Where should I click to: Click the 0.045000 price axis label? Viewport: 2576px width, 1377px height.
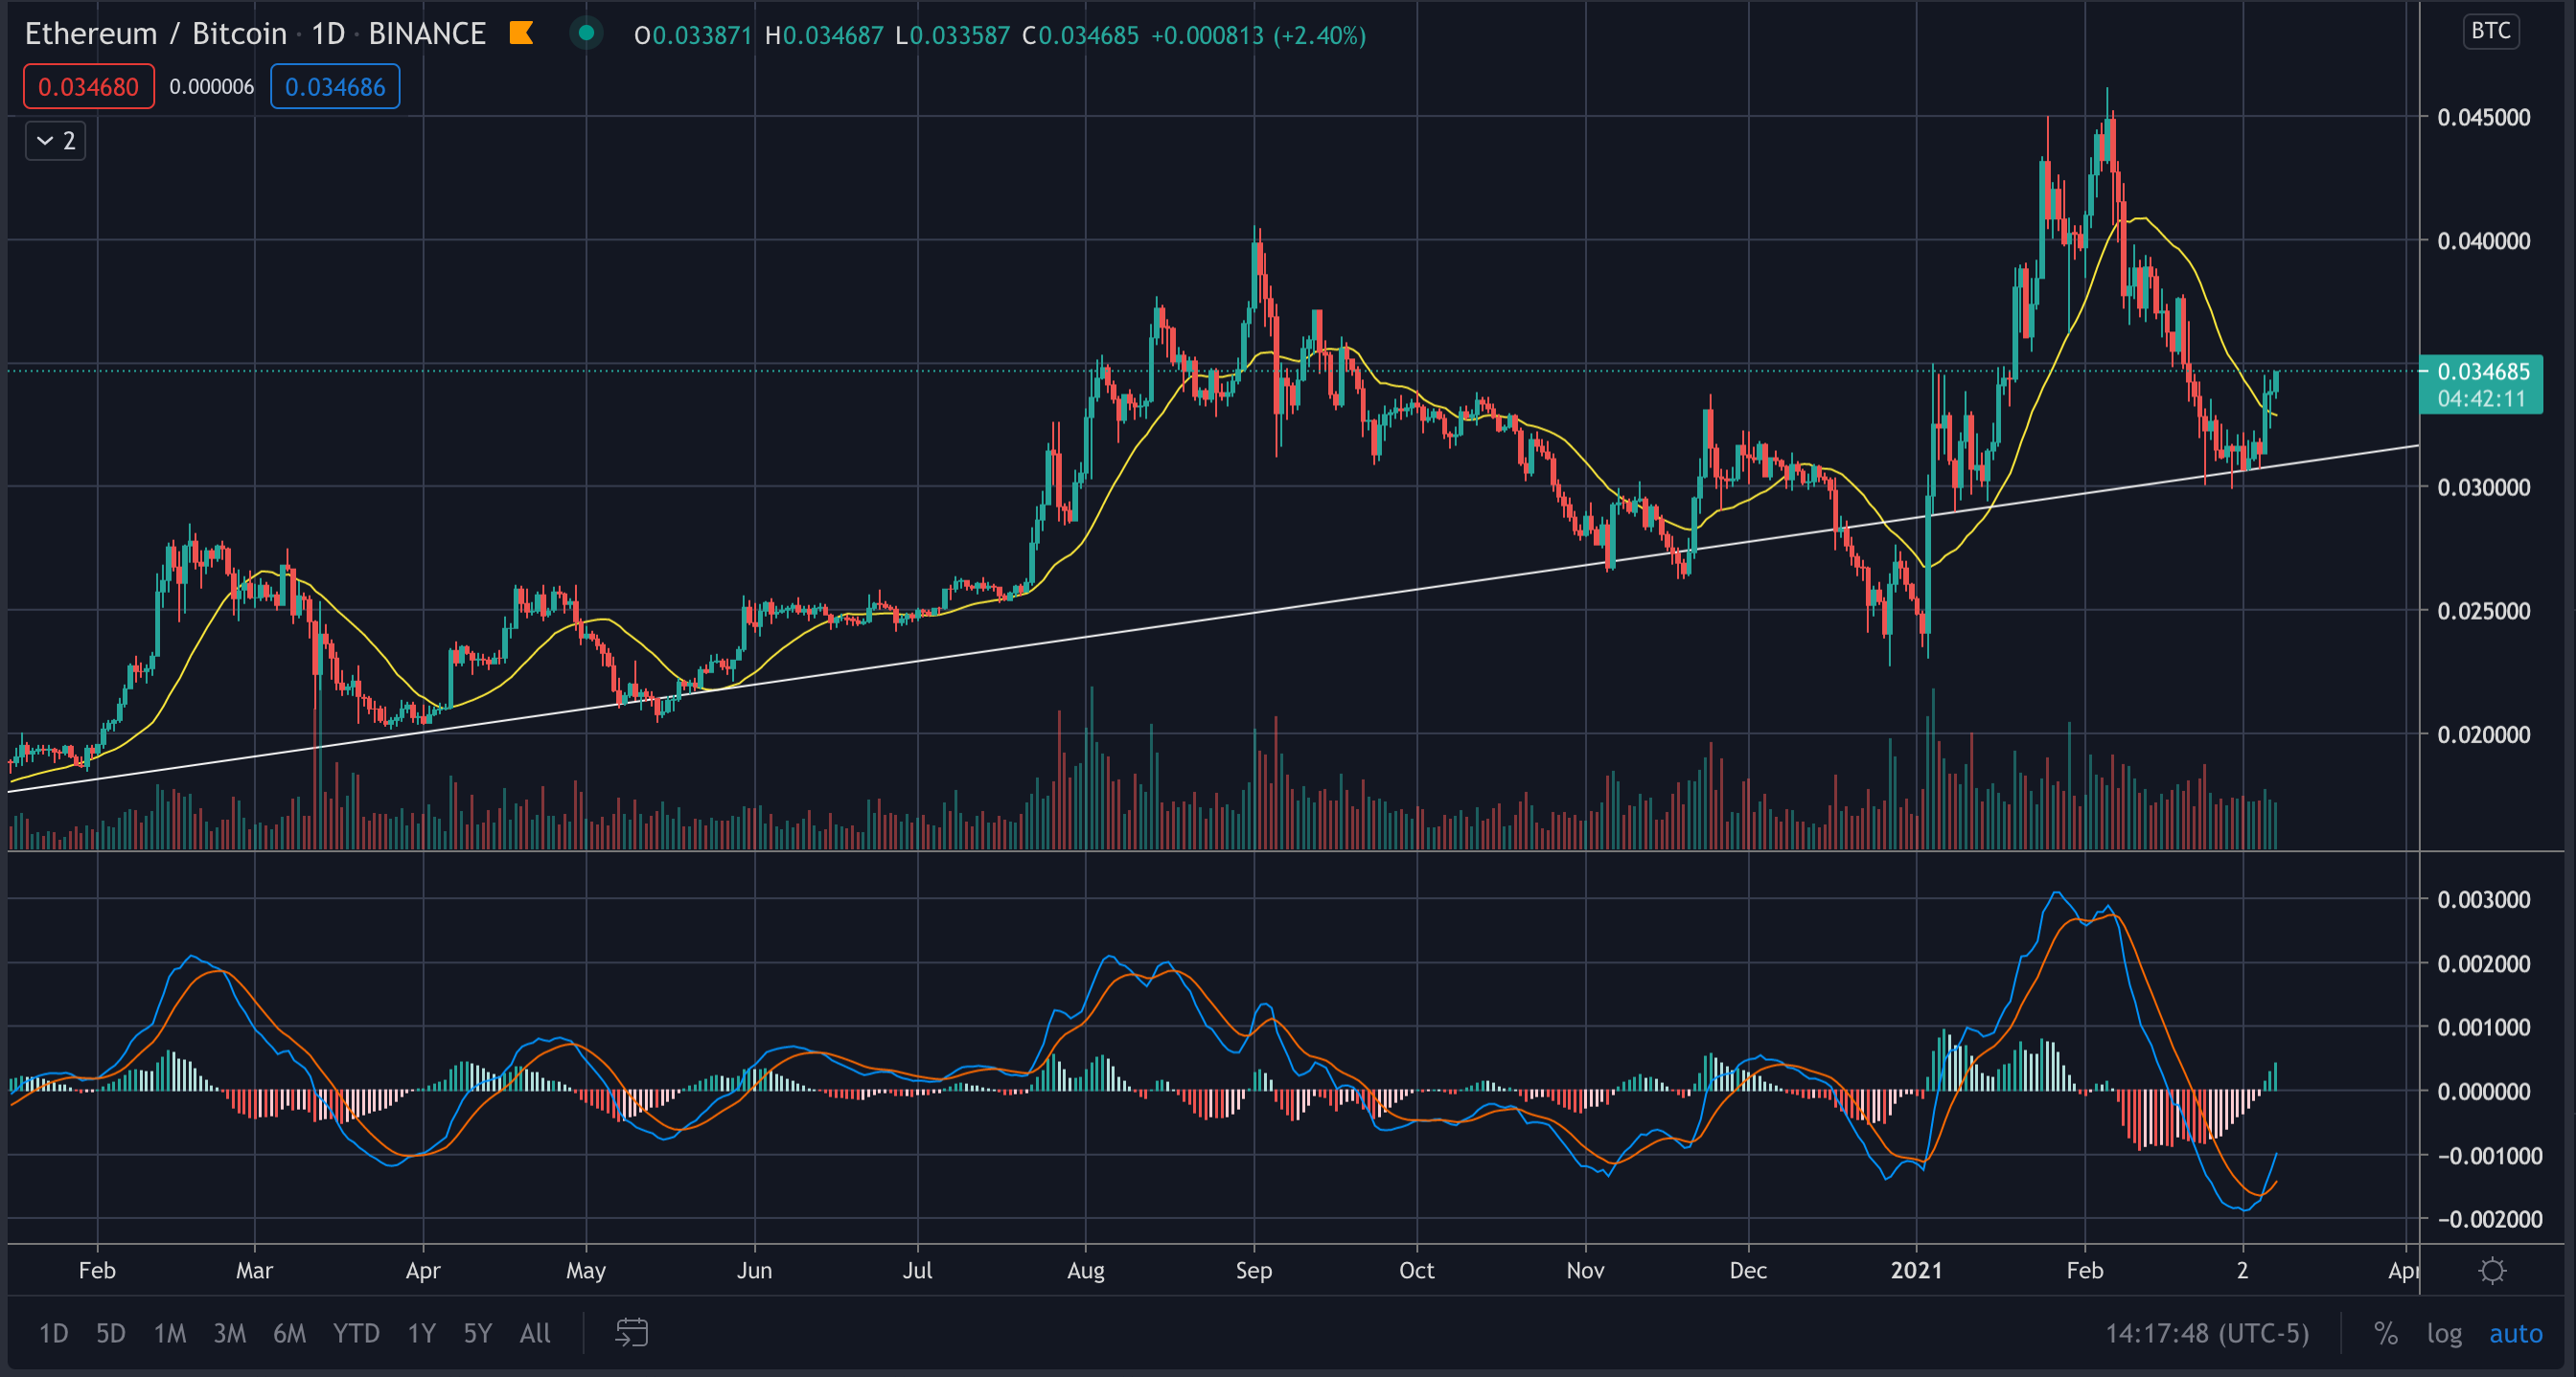pyautogui.click(x=2483, y=117)
